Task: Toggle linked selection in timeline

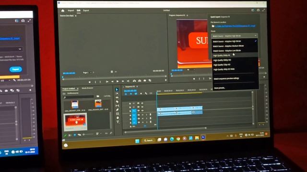Action: click(x=136, y=94)
